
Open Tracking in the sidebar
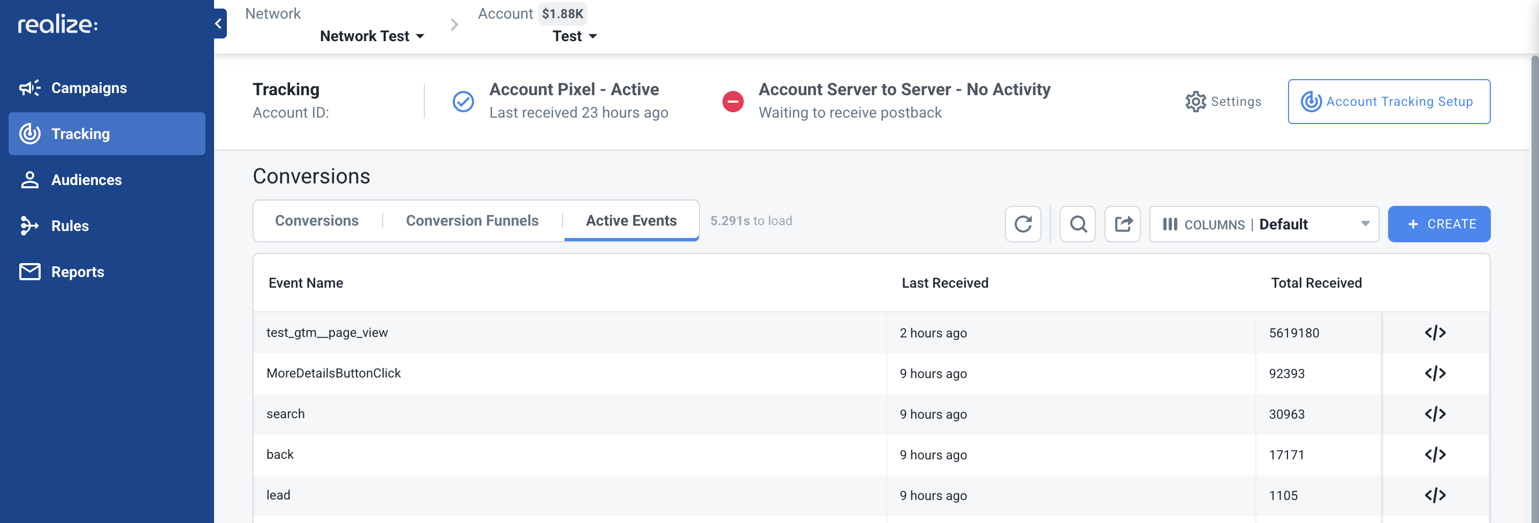(107, 134)
